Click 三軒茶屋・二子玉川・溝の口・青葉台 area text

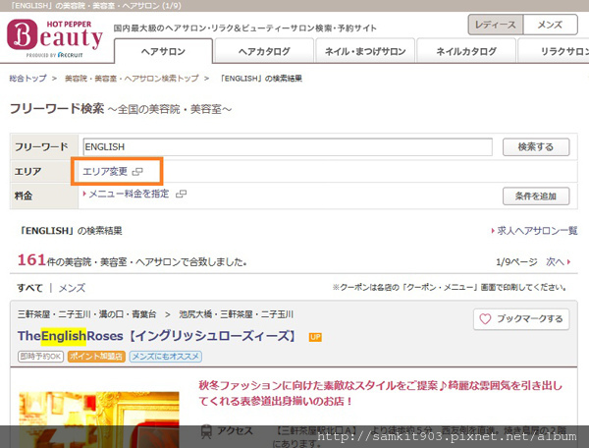pos(86,314)
